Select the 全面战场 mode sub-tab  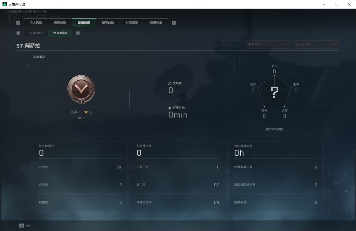60,33
